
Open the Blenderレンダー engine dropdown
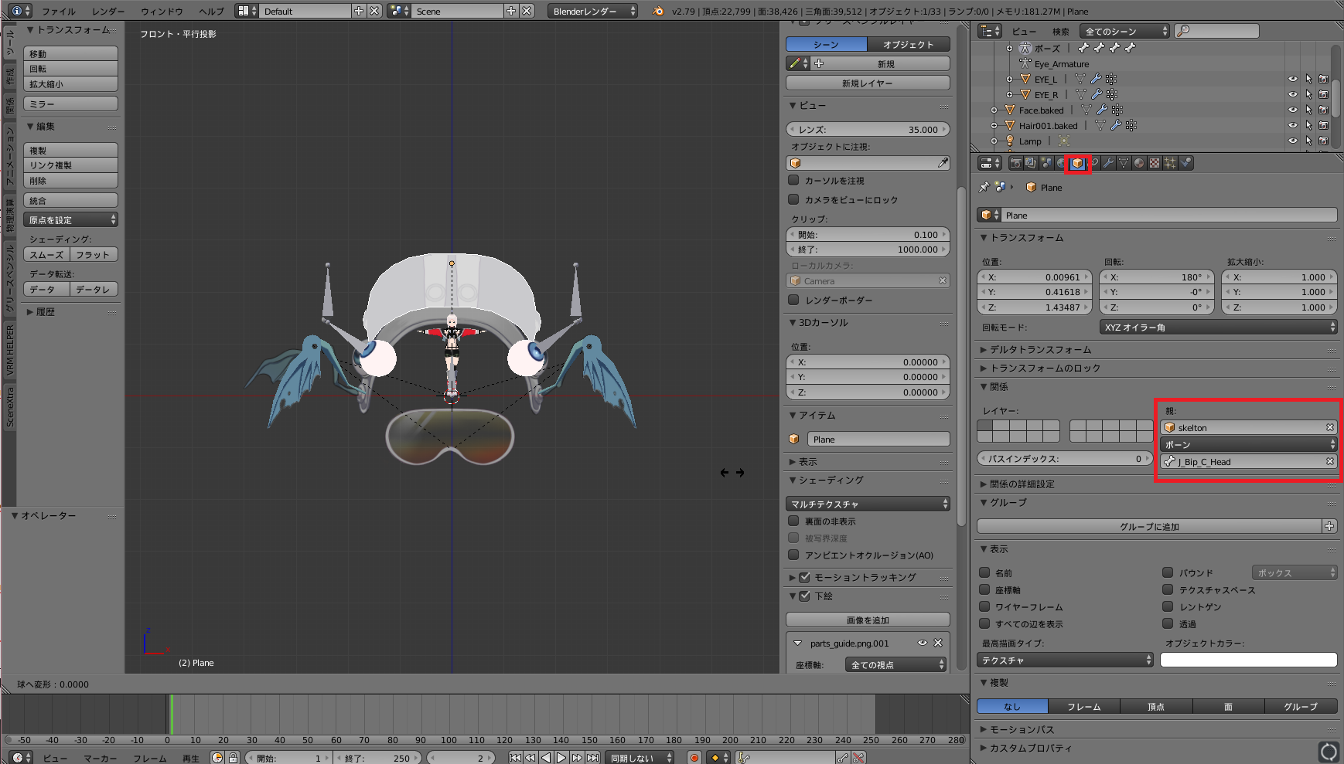click(x=592, y=11)
